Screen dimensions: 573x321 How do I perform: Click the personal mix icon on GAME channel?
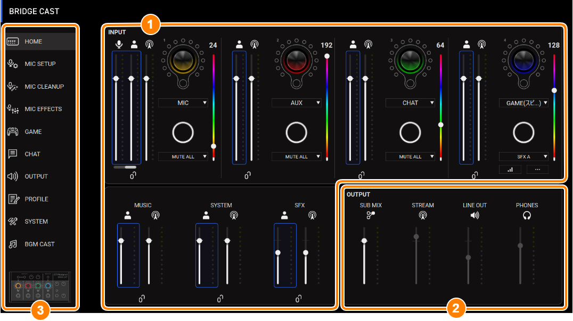click(x=466, y=45)
